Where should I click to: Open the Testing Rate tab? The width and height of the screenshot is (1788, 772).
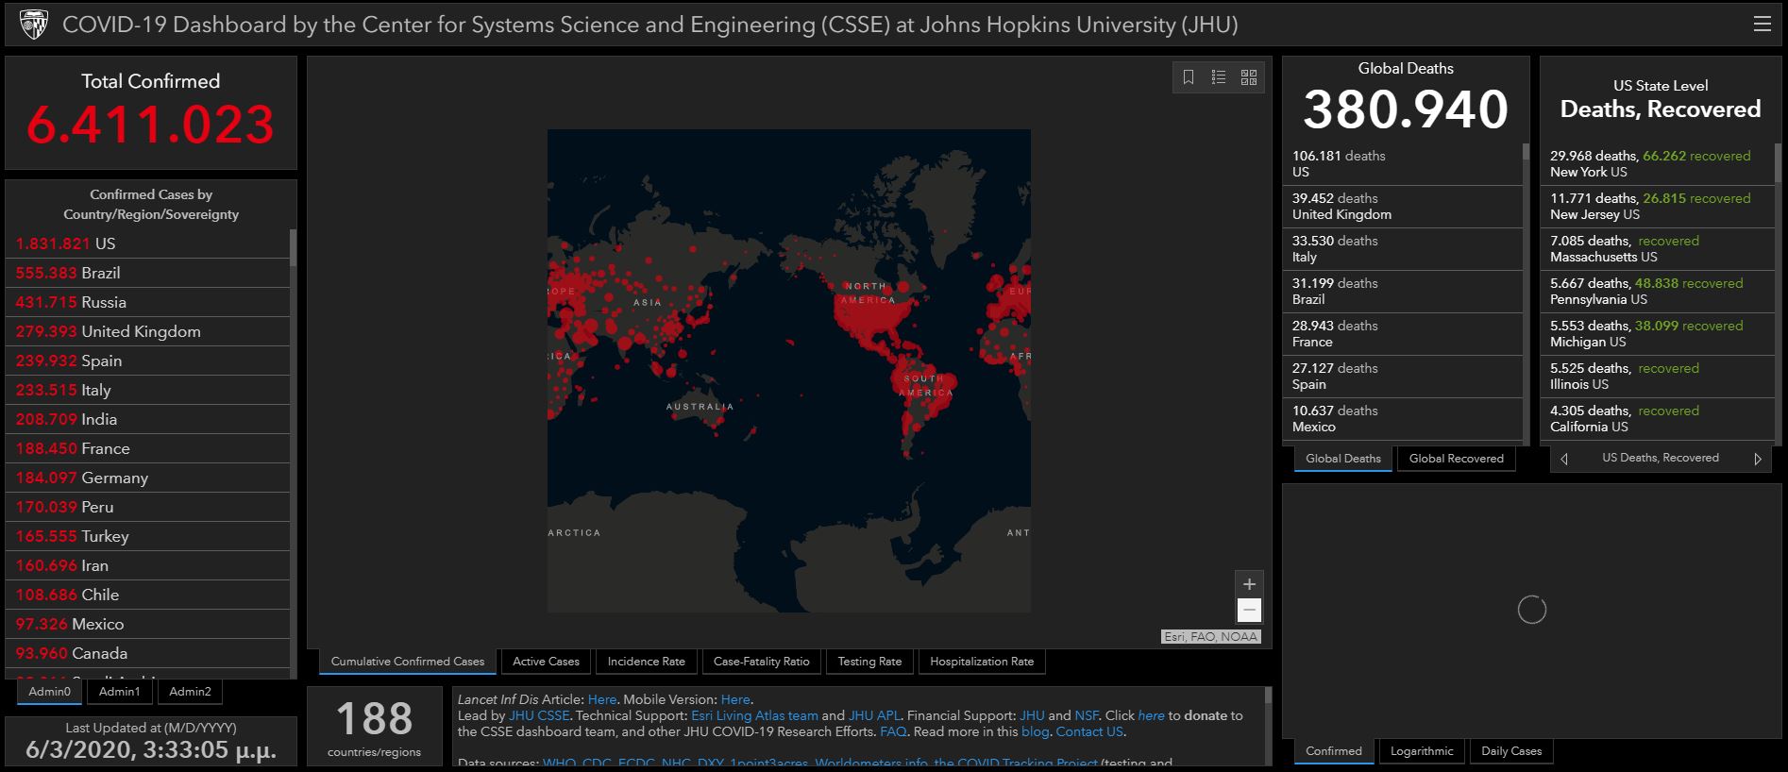869,662
